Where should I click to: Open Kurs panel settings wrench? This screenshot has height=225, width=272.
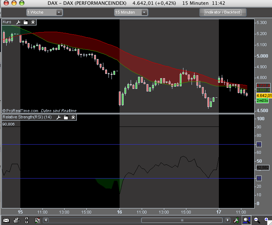point(18,22)
